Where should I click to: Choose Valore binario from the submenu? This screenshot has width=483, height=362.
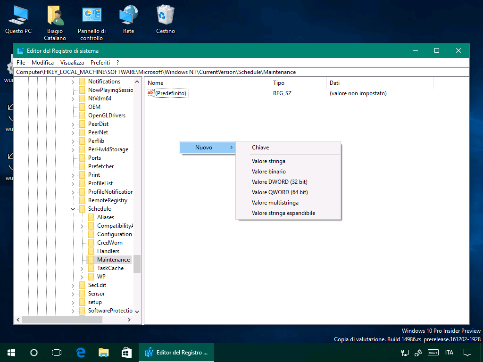288,172
